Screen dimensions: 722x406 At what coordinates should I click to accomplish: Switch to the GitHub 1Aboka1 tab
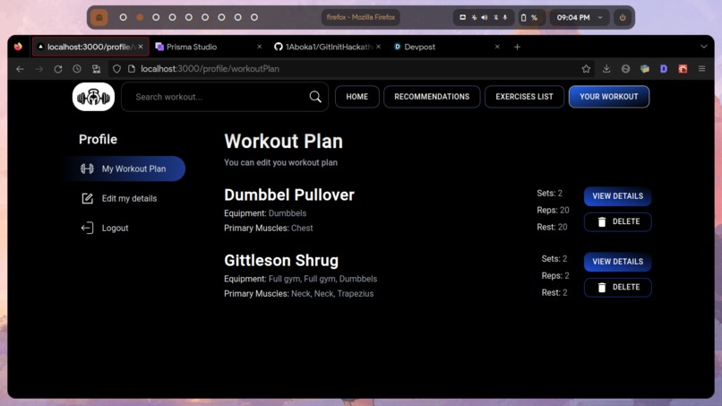pos(326,47)
